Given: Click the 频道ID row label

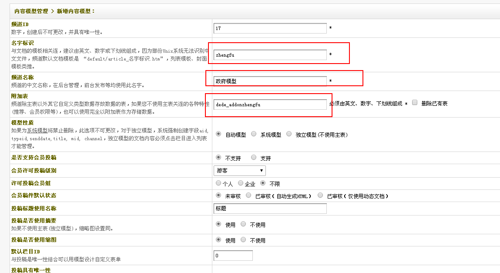Looking at the screenshot, I should click(x=20, y=24).
